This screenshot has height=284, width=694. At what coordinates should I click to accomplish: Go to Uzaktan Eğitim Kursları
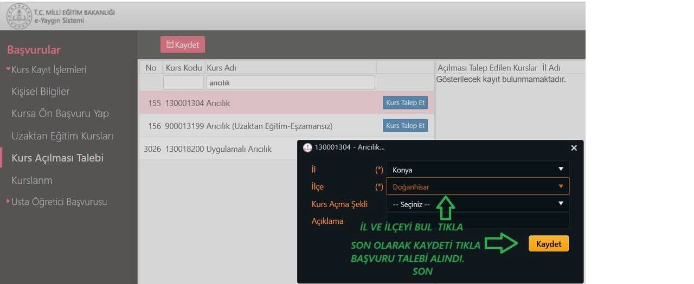pos(62,136)
